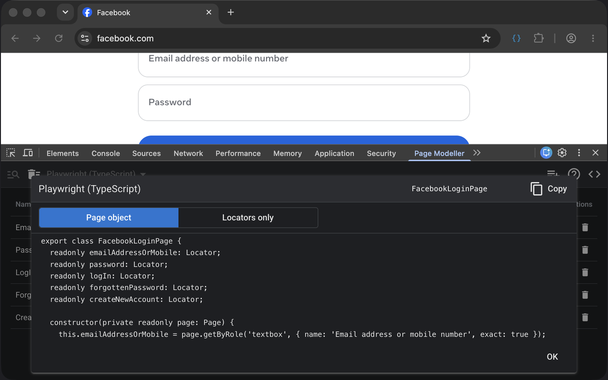
Task: Delete the Password locator row
Action: pyautogui.click(x=585, y=250)
